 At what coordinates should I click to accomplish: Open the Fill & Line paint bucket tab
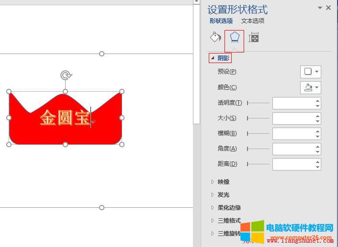click(215, 38)
